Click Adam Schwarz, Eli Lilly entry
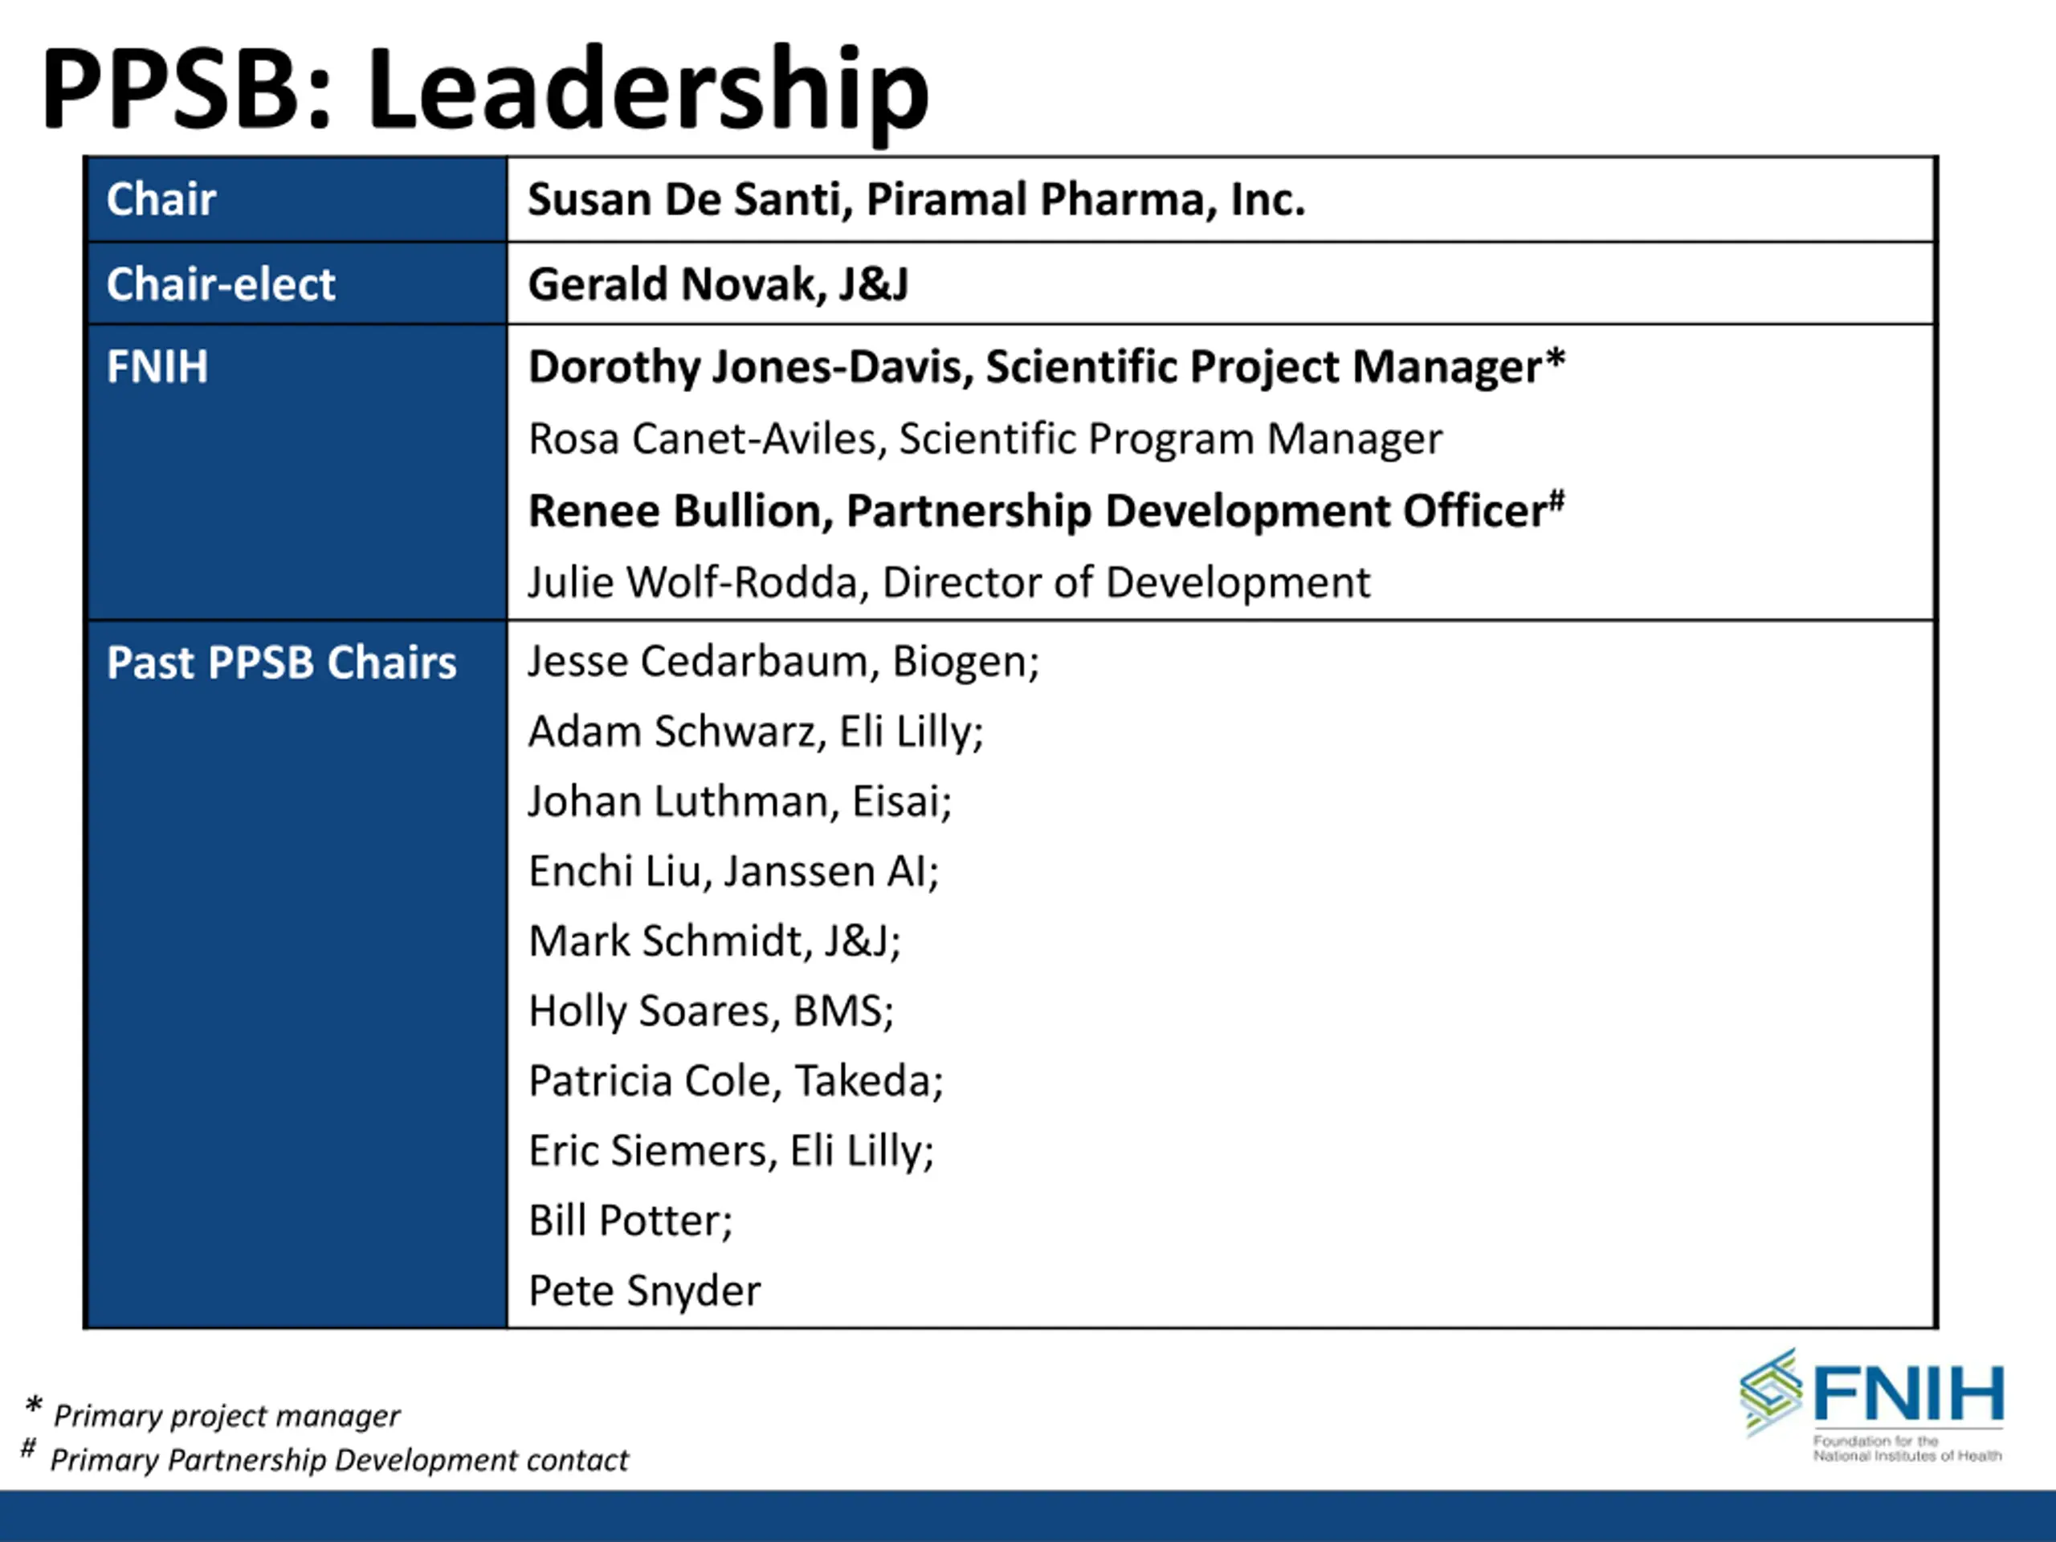Image resolution: width=2056 pixels, height=1542 pixels. tap(755, 732)
